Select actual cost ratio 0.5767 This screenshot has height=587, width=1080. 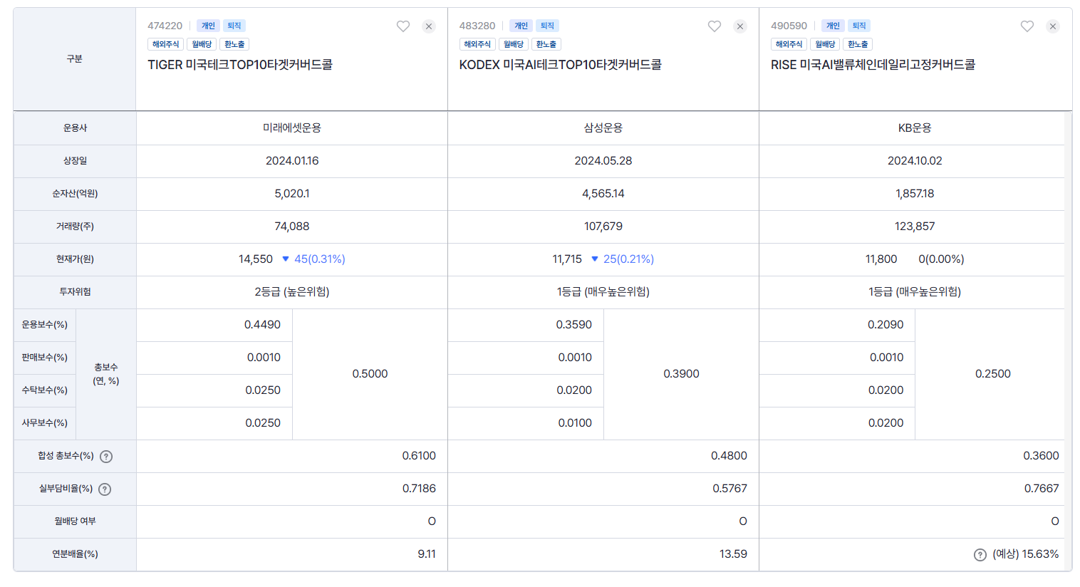click(729, 489)
